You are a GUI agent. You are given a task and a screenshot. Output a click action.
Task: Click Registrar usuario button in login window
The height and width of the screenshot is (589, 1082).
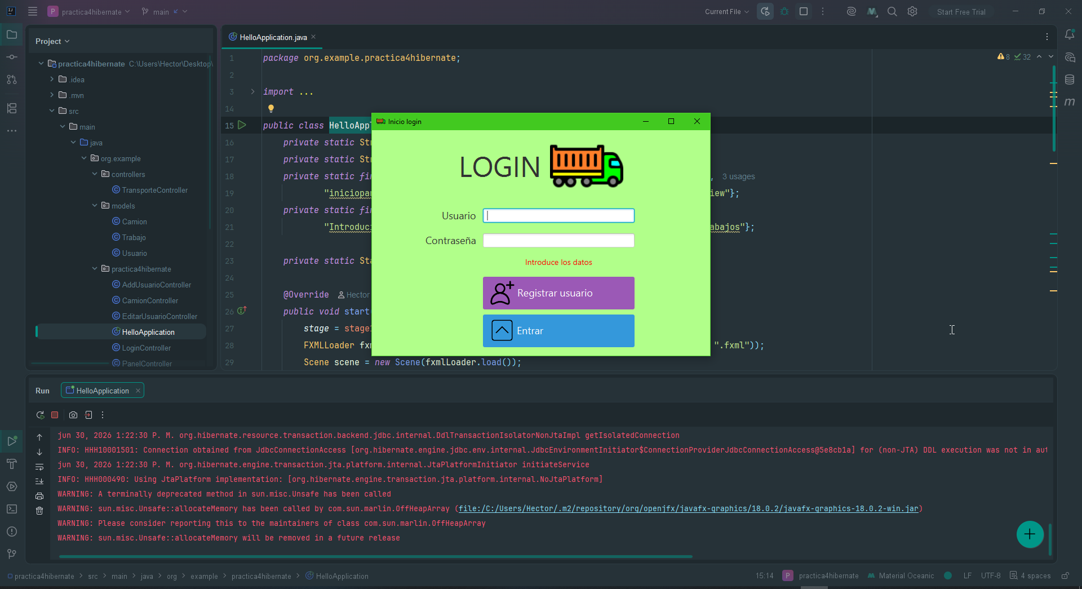tap(558, 293)
